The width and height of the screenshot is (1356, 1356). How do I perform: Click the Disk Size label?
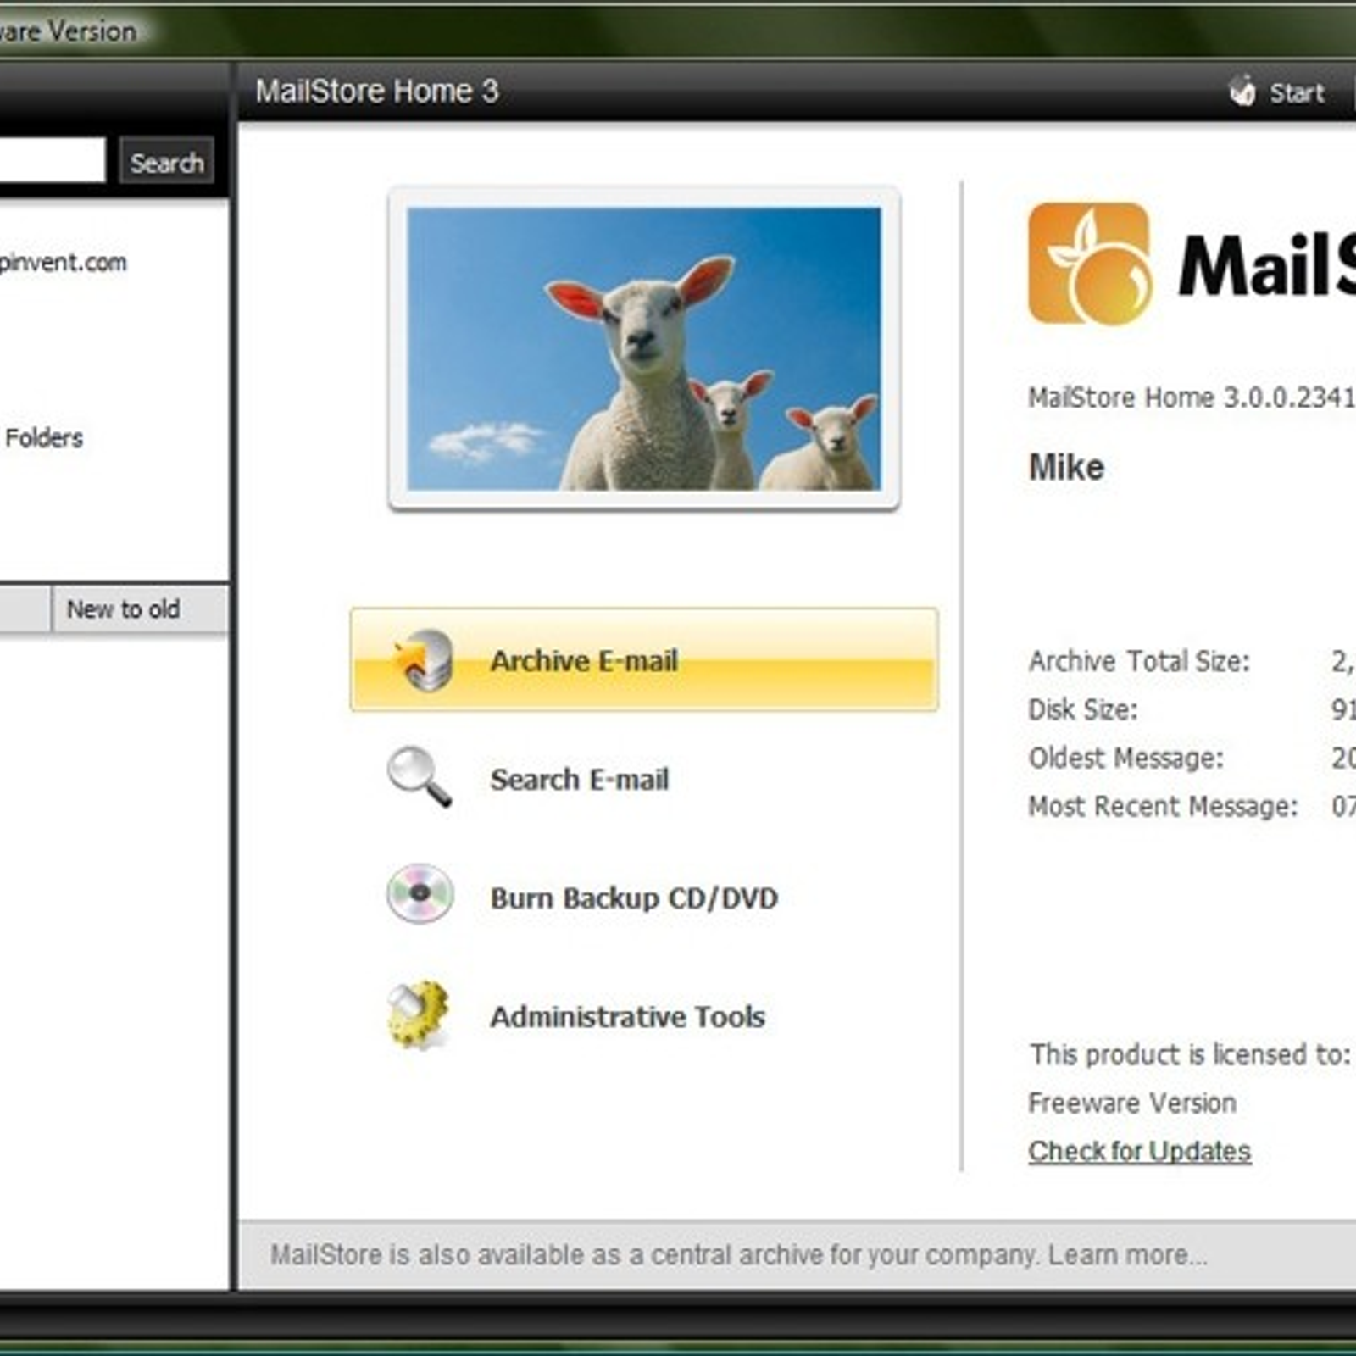[x=1083, y=709]
